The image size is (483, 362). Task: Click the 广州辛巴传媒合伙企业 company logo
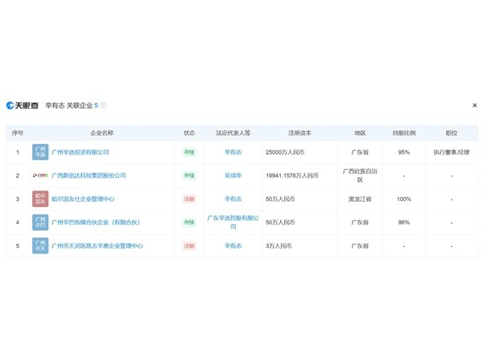[40, 222]
